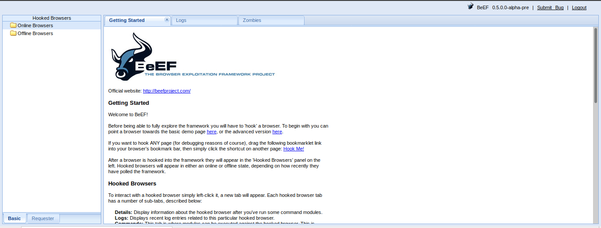This screenshot has width=601, height=228.
Task: Close the Getting Started tab
Action: pos(167,20)
